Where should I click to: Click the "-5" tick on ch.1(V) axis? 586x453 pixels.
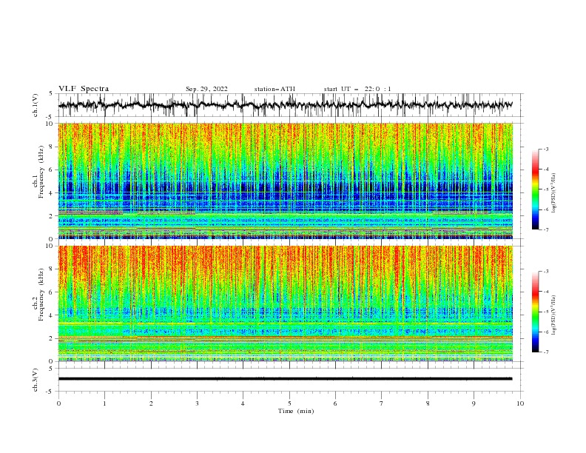(x=50, y=117)
